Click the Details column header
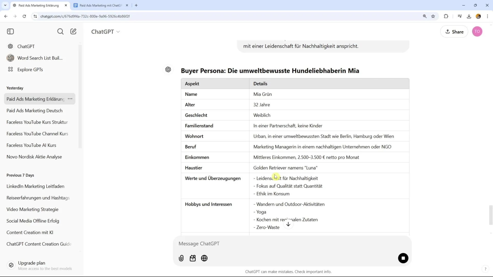Viewport: 493px width, 277px height. tap(329, 84)
